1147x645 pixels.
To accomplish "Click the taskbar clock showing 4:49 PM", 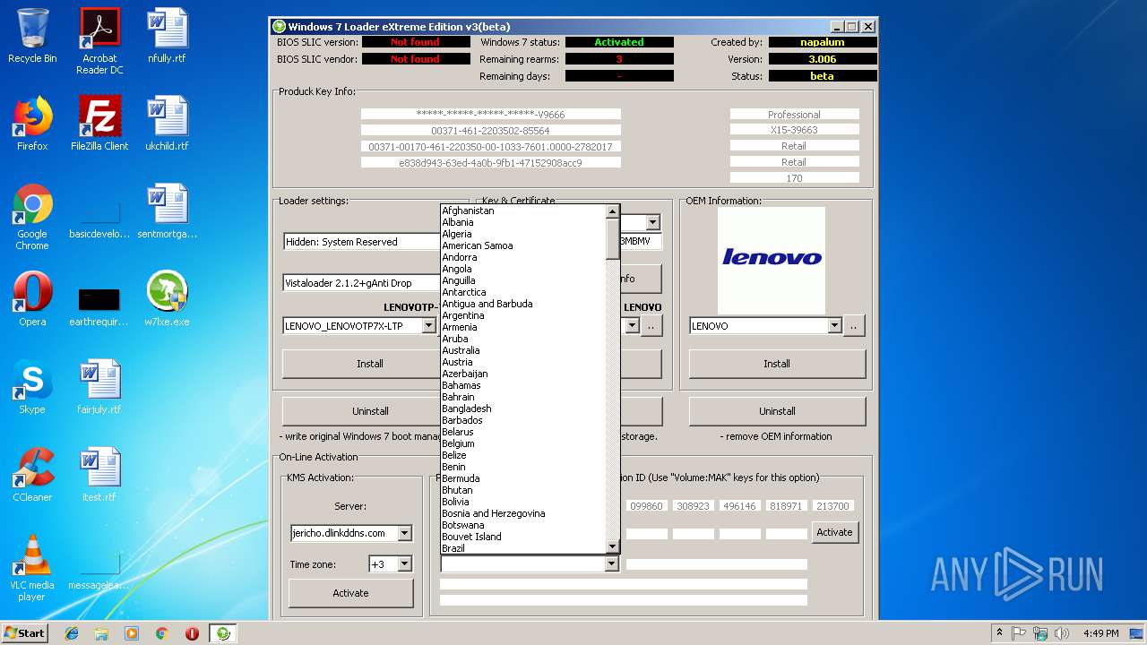I will [1100, 633].
